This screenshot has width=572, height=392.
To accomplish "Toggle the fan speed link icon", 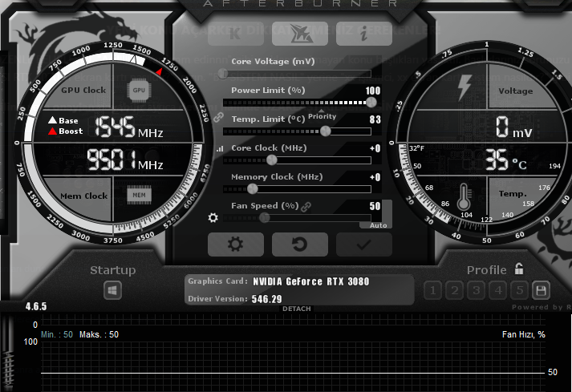I will (x=306, y=207).
